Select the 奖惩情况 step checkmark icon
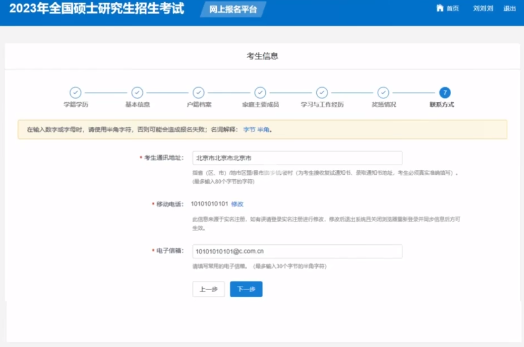The width and height of the screenshot is (524, 347). pyautogui.click(x=383, y=92)
